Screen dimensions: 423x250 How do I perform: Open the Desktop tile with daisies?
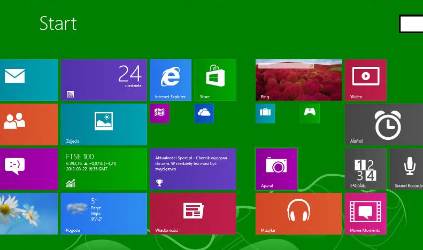click(x=28, y=213)
